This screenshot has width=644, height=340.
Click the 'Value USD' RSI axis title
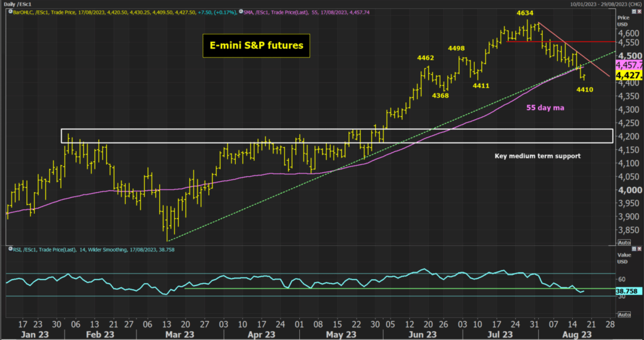coord(625,258)
